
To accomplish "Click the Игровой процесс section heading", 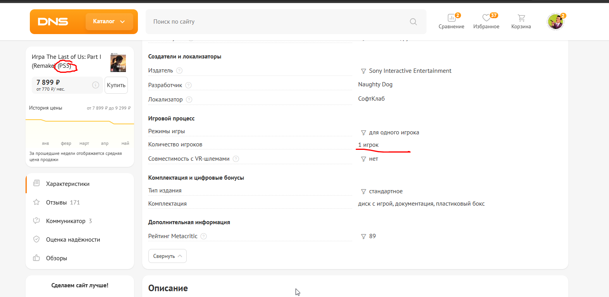I will click(x=171, y=118).
